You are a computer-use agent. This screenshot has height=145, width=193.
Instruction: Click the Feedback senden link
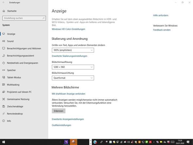click(162, 30)
